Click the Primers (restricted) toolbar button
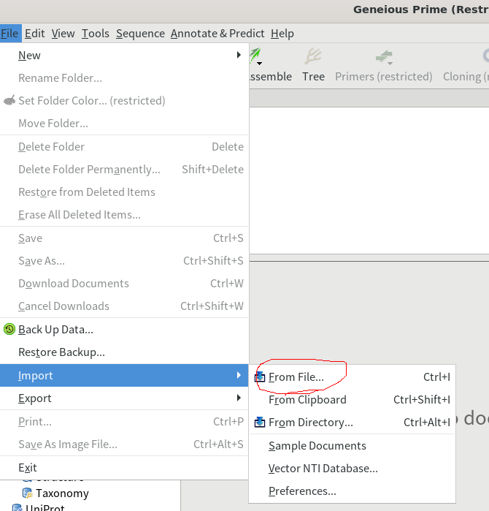489x511 pixels. pyautogui.click(x=384, y=64)
